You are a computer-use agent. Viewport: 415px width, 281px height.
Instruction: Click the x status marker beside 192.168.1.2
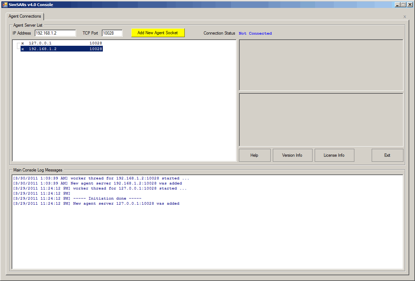22,49
